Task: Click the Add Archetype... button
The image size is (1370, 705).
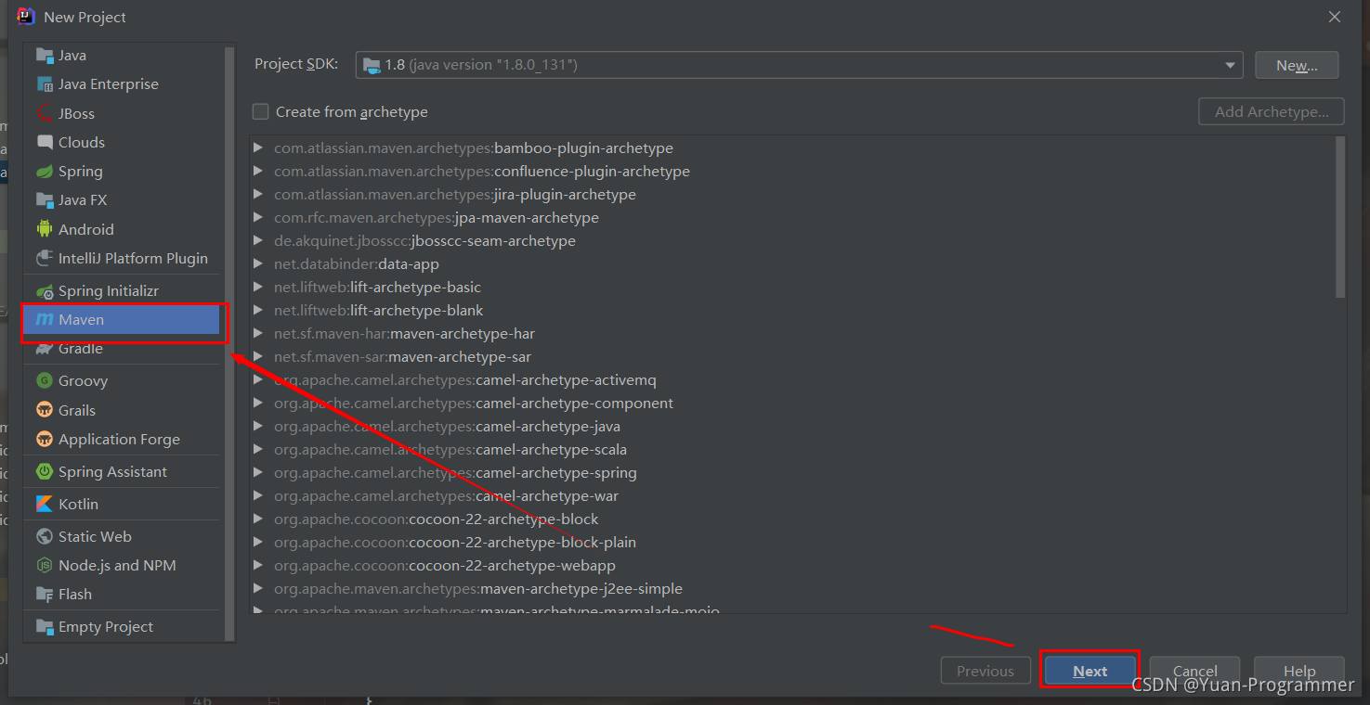Action: point(1272,111)
